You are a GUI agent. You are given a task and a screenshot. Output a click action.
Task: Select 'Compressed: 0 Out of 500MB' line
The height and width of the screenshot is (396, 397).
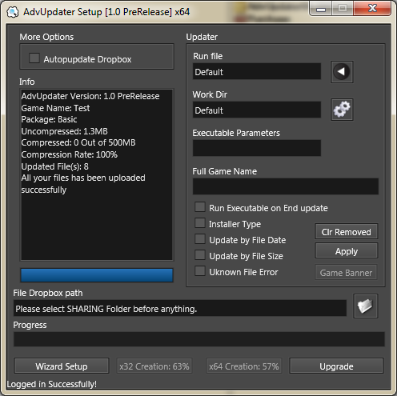tap(78, 142)
